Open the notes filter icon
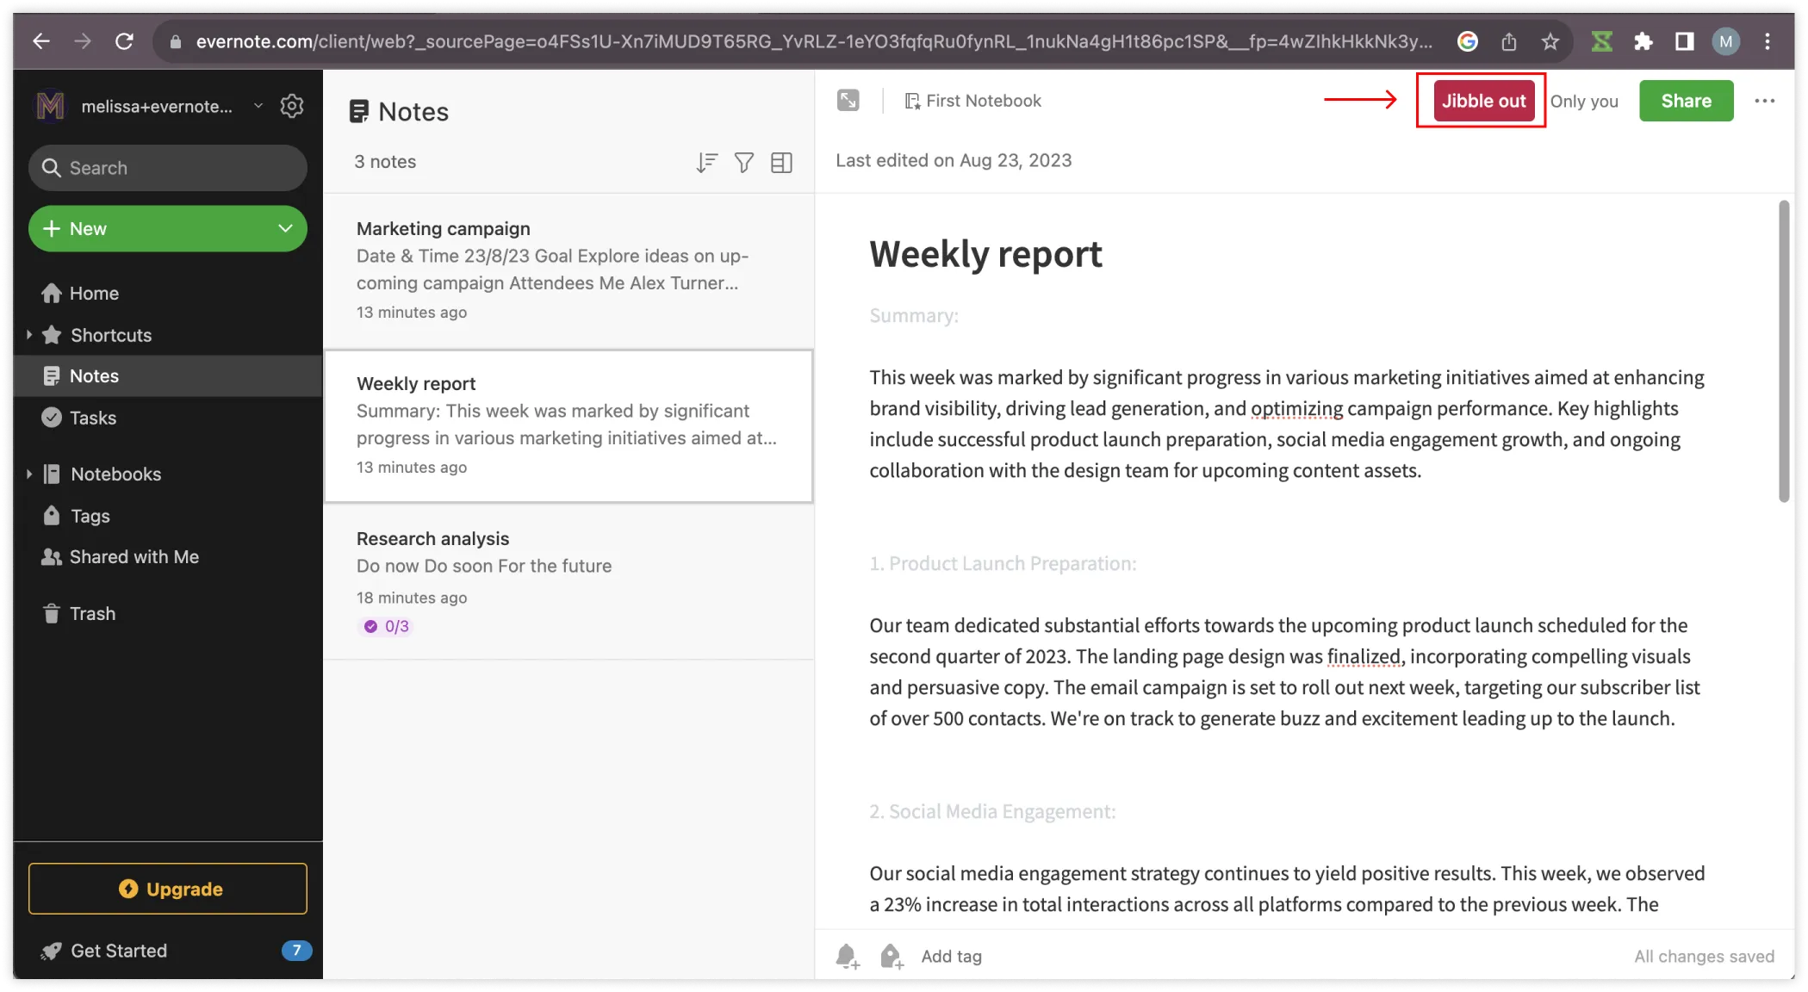Image resolution: width=1808 pixels, height=992 pixels. (x=744, y=162)
